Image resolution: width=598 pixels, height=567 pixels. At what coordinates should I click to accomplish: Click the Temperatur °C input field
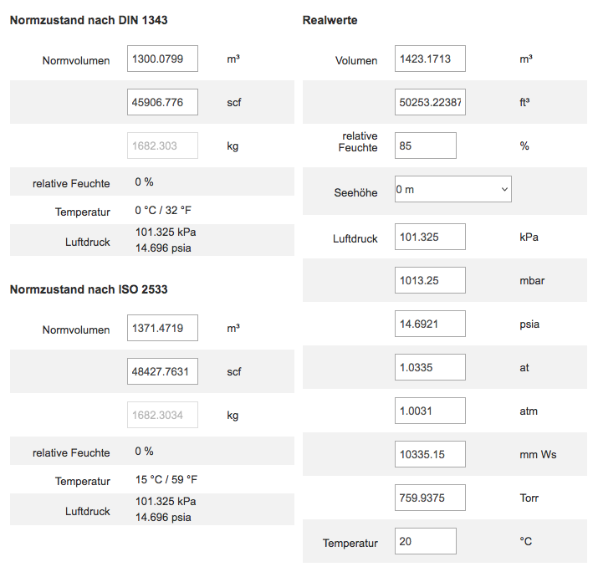(x=426, y=541)
